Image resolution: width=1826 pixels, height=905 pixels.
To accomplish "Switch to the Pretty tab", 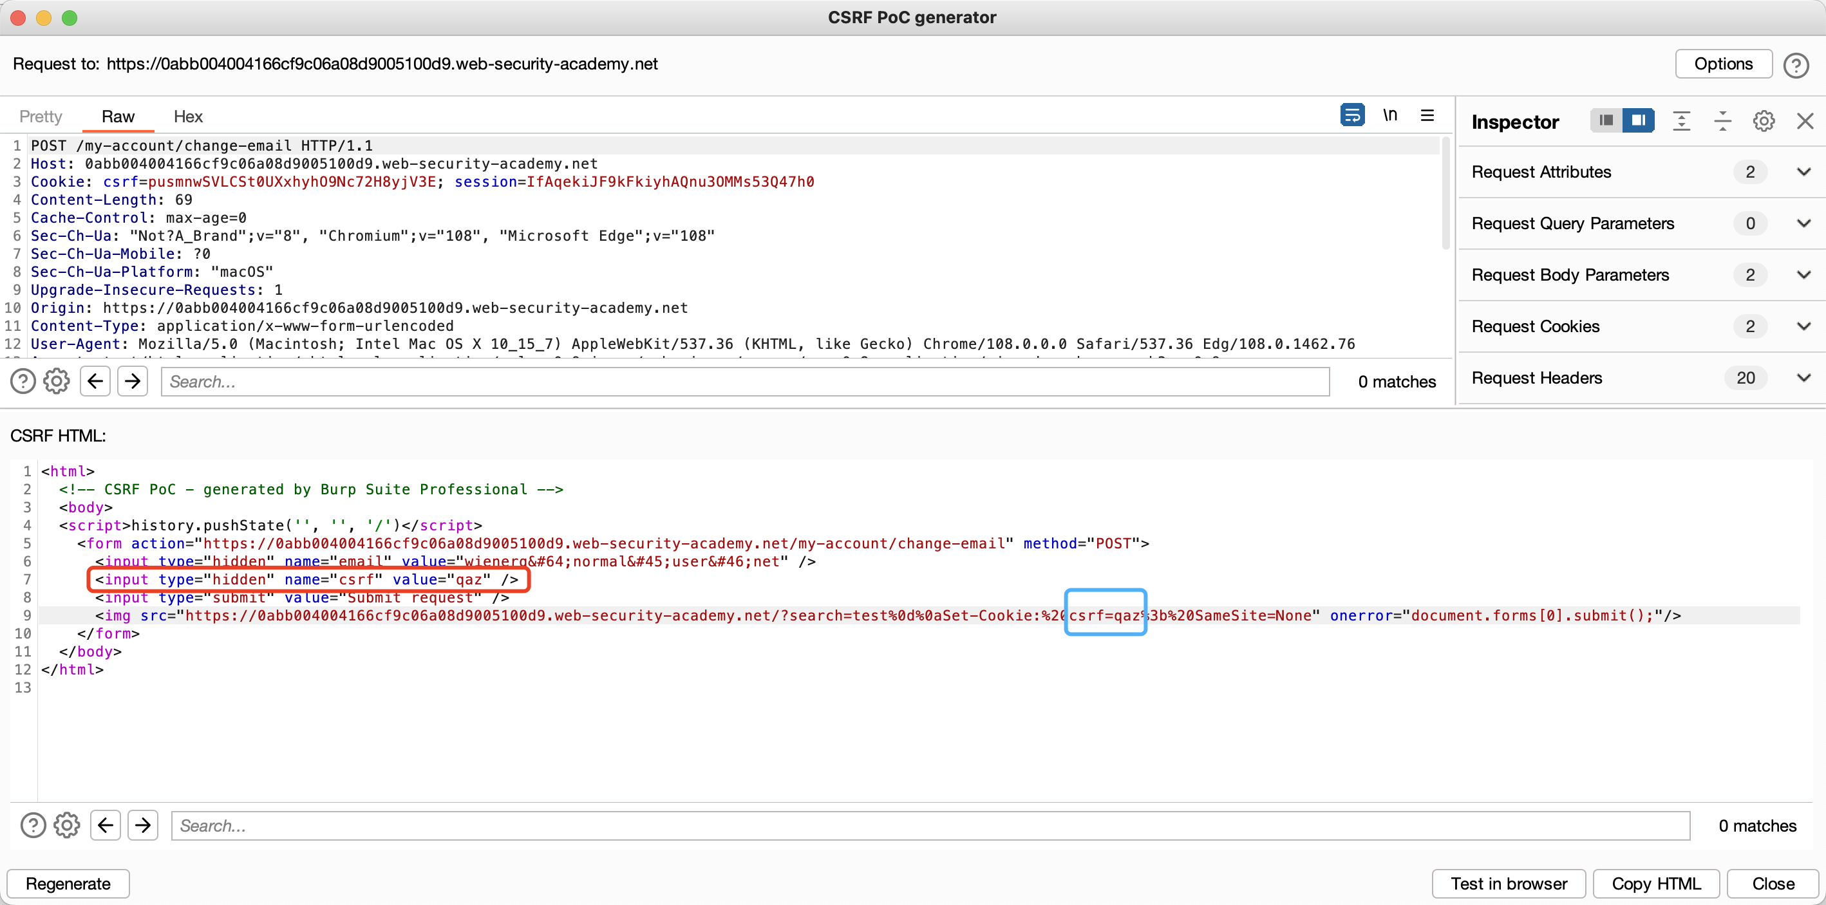I will coord(41,117).
